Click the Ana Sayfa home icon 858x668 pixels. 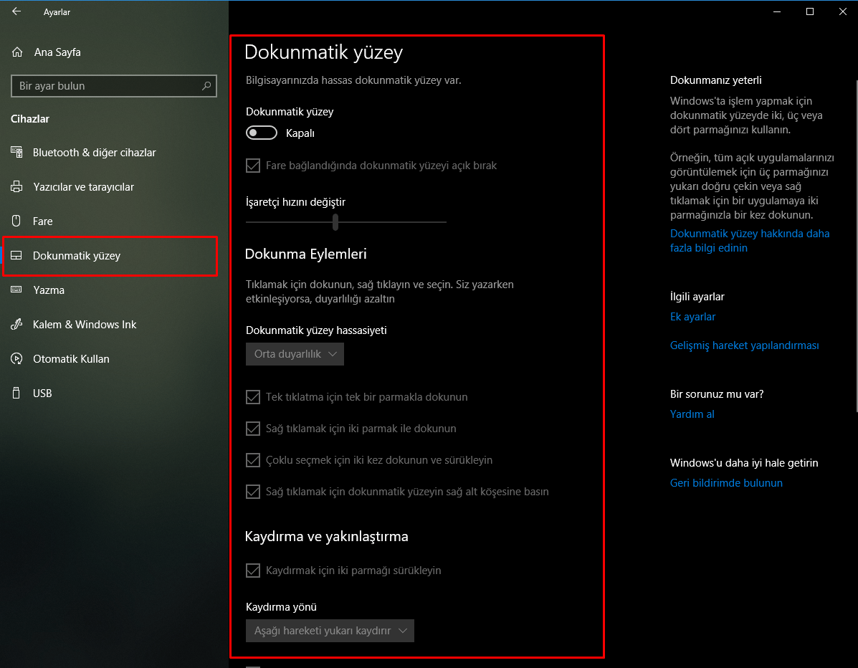(17, 52)
